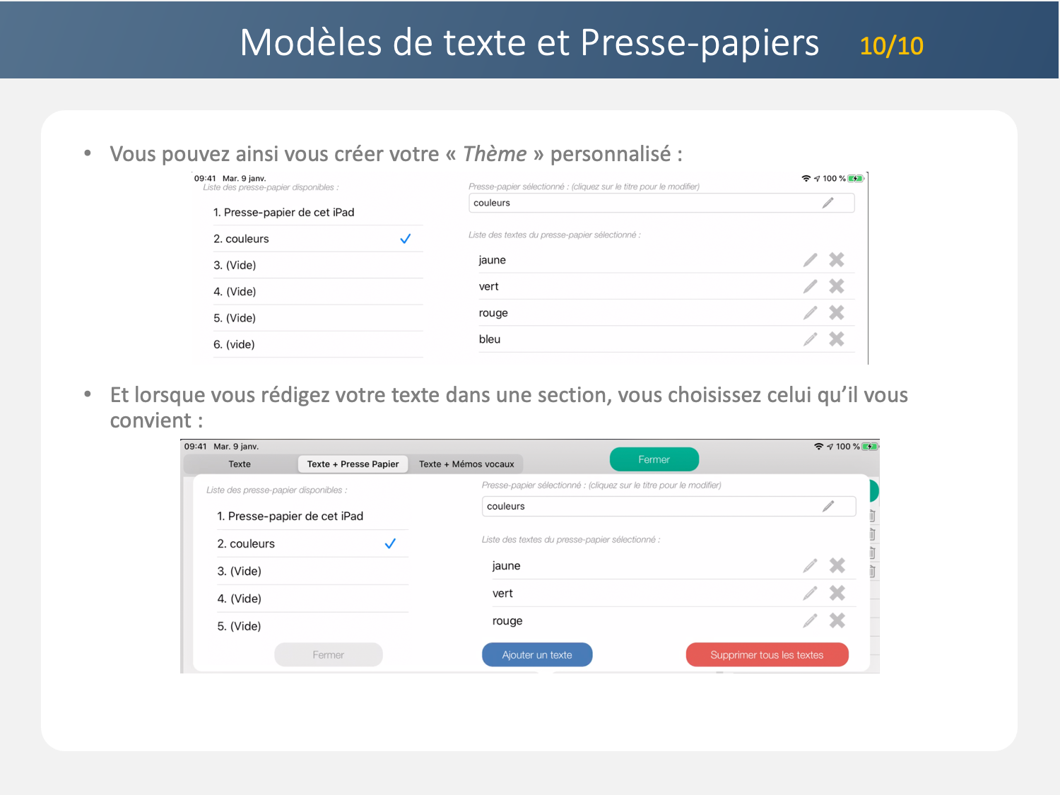Click the X icon beside "jaune" in the upper screenshot
1060x795 pixels.
coord(837,260)
